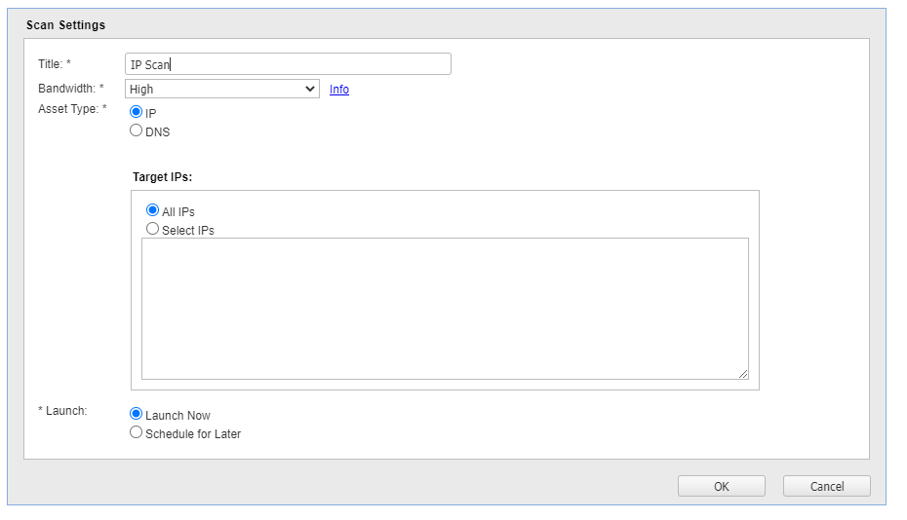Click the 'Bandwidth: *' field label

[x=71, y=89]
